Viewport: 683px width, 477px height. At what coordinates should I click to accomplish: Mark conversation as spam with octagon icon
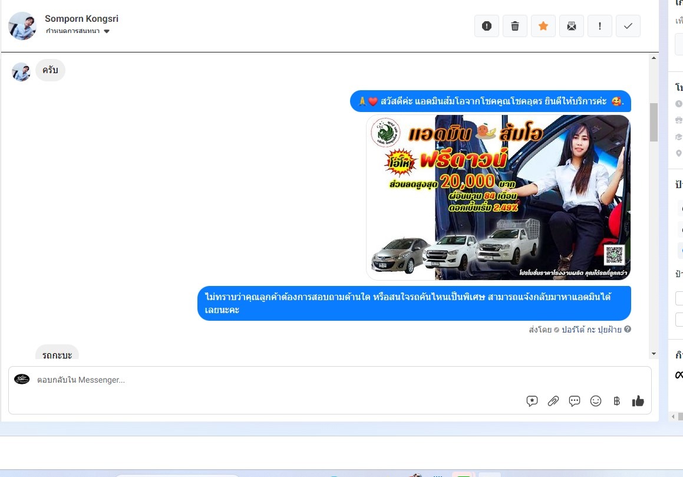pos(487,26)
